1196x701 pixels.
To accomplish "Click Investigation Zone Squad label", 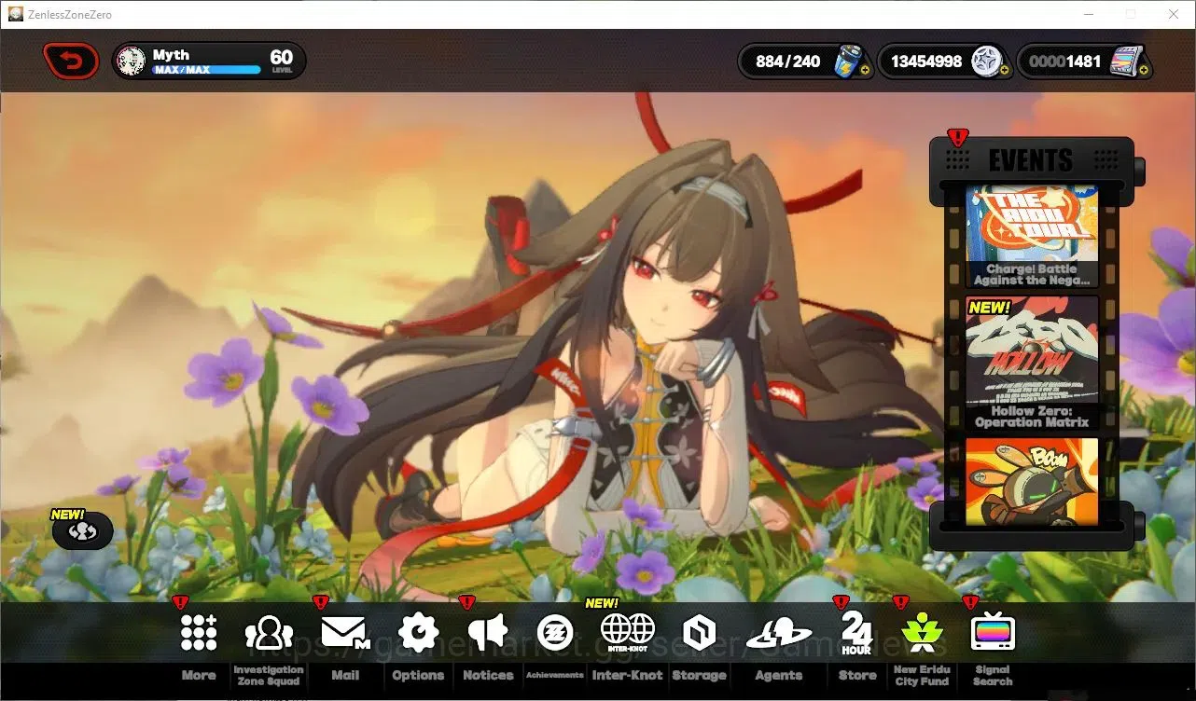I will [269, 676].
